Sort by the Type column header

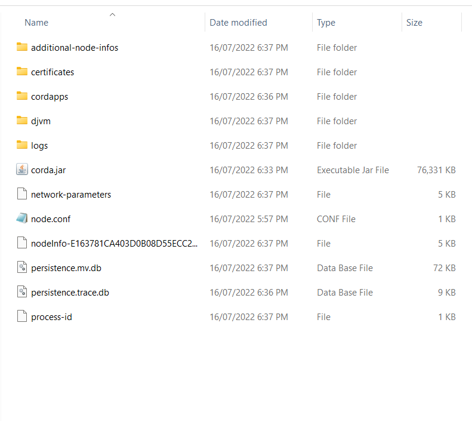326,23
